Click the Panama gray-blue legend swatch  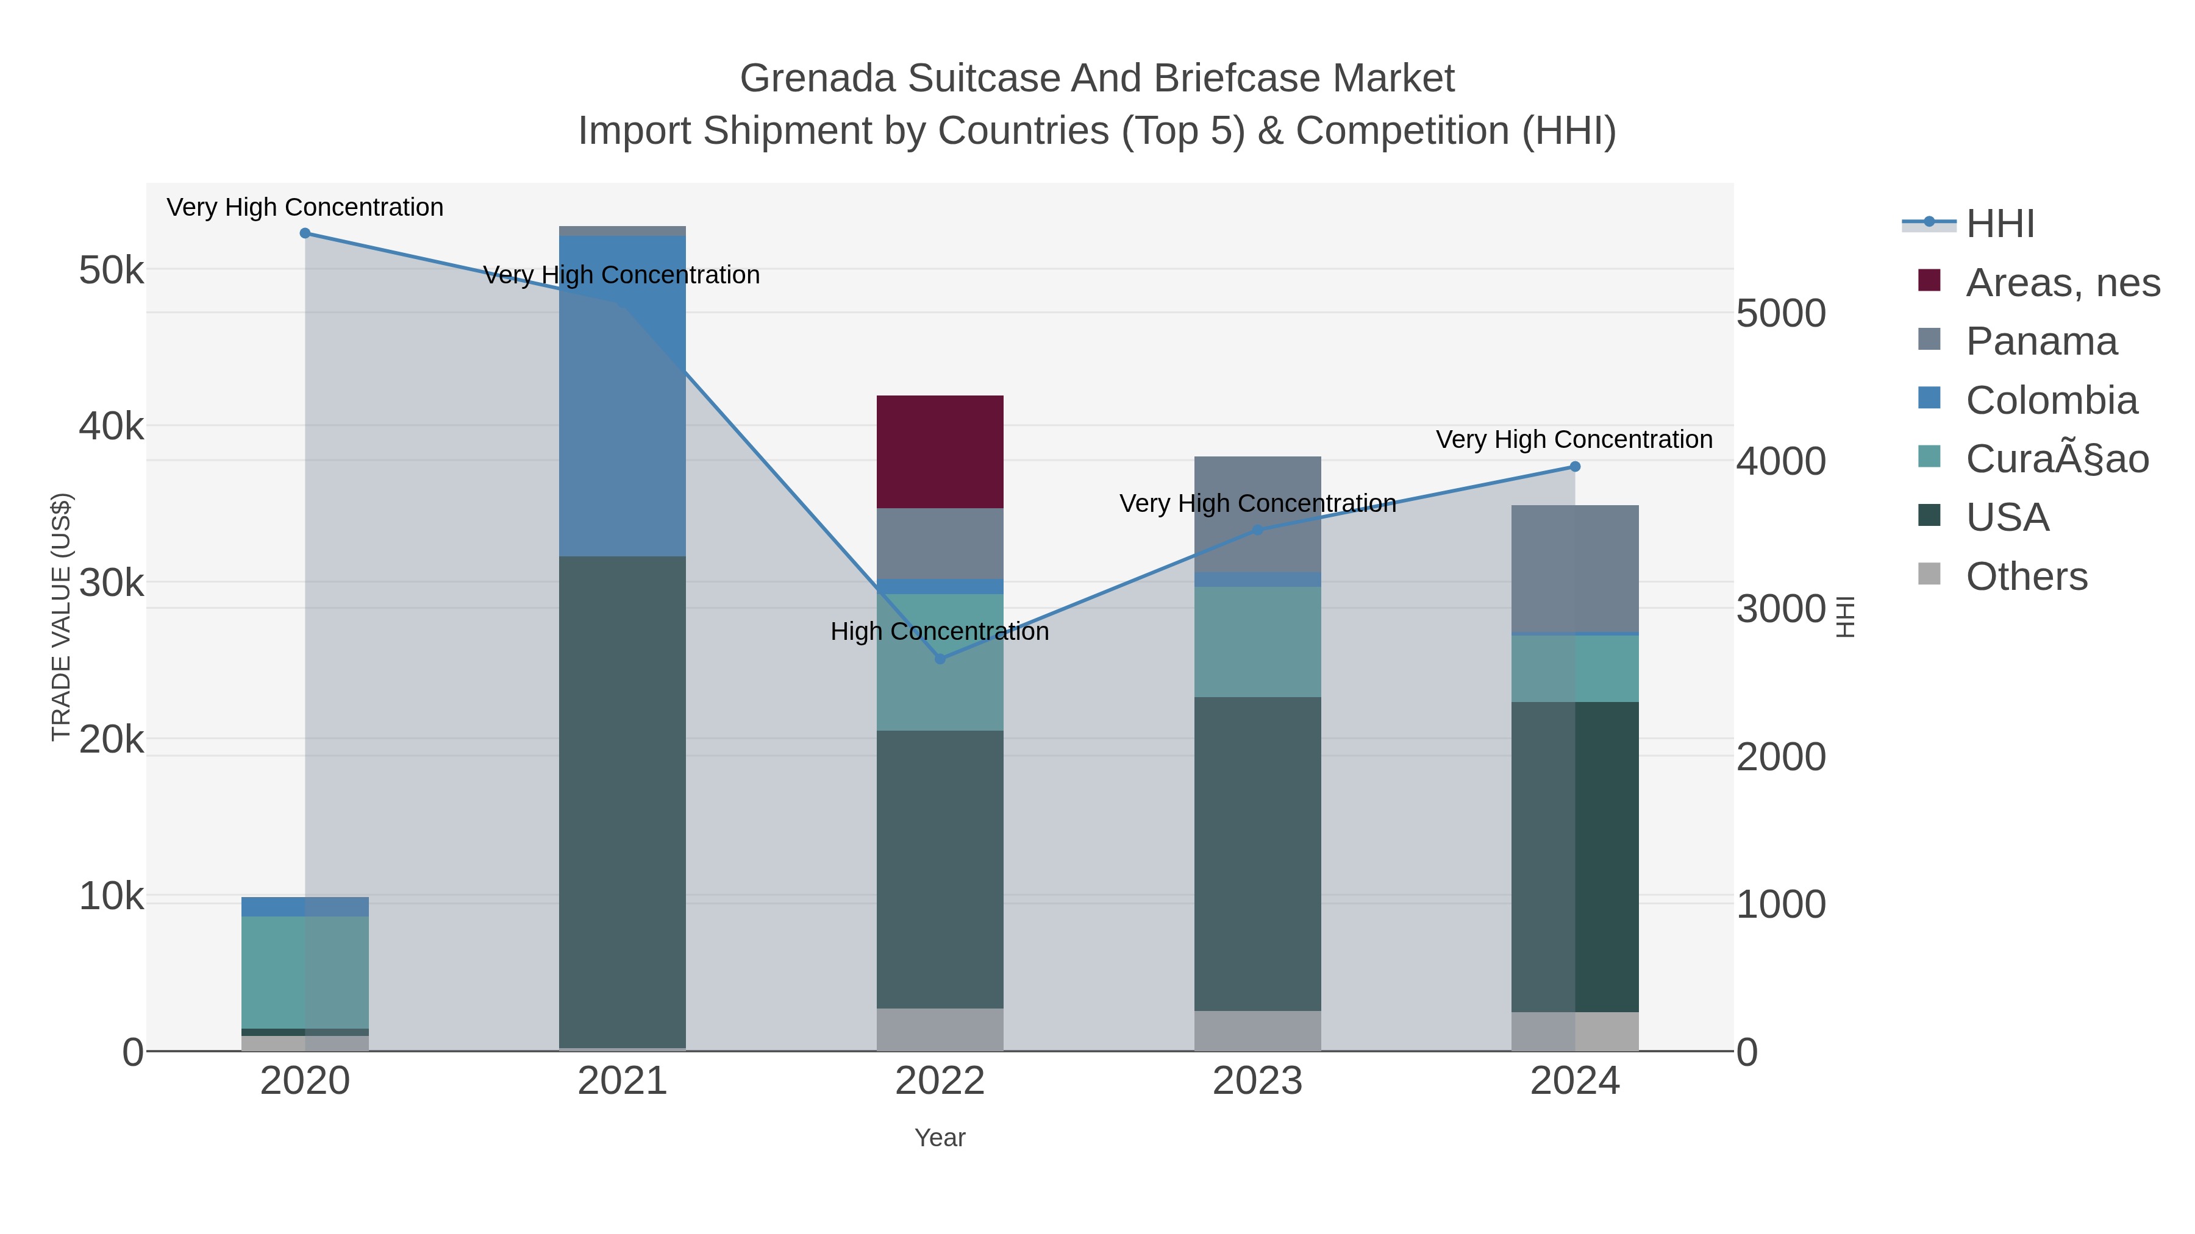pyautogui.click(x=1929, y=339)
